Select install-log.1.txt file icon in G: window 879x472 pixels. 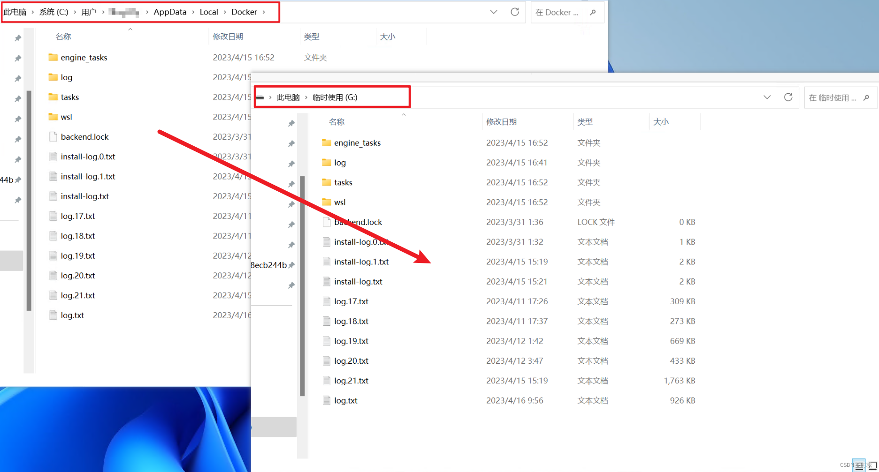click(327, 262)
